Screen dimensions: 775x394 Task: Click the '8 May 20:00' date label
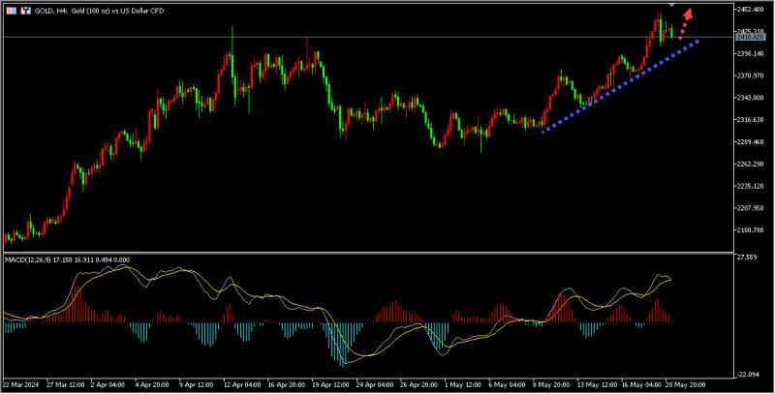(550, 384)
